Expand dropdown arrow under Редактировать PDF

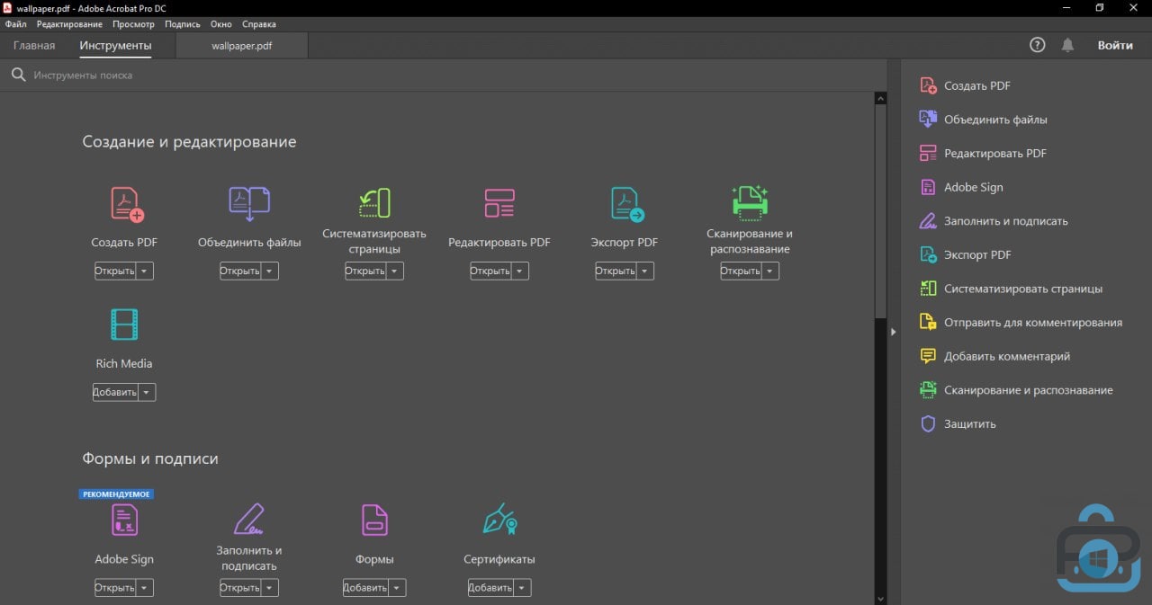coord(520,271)
